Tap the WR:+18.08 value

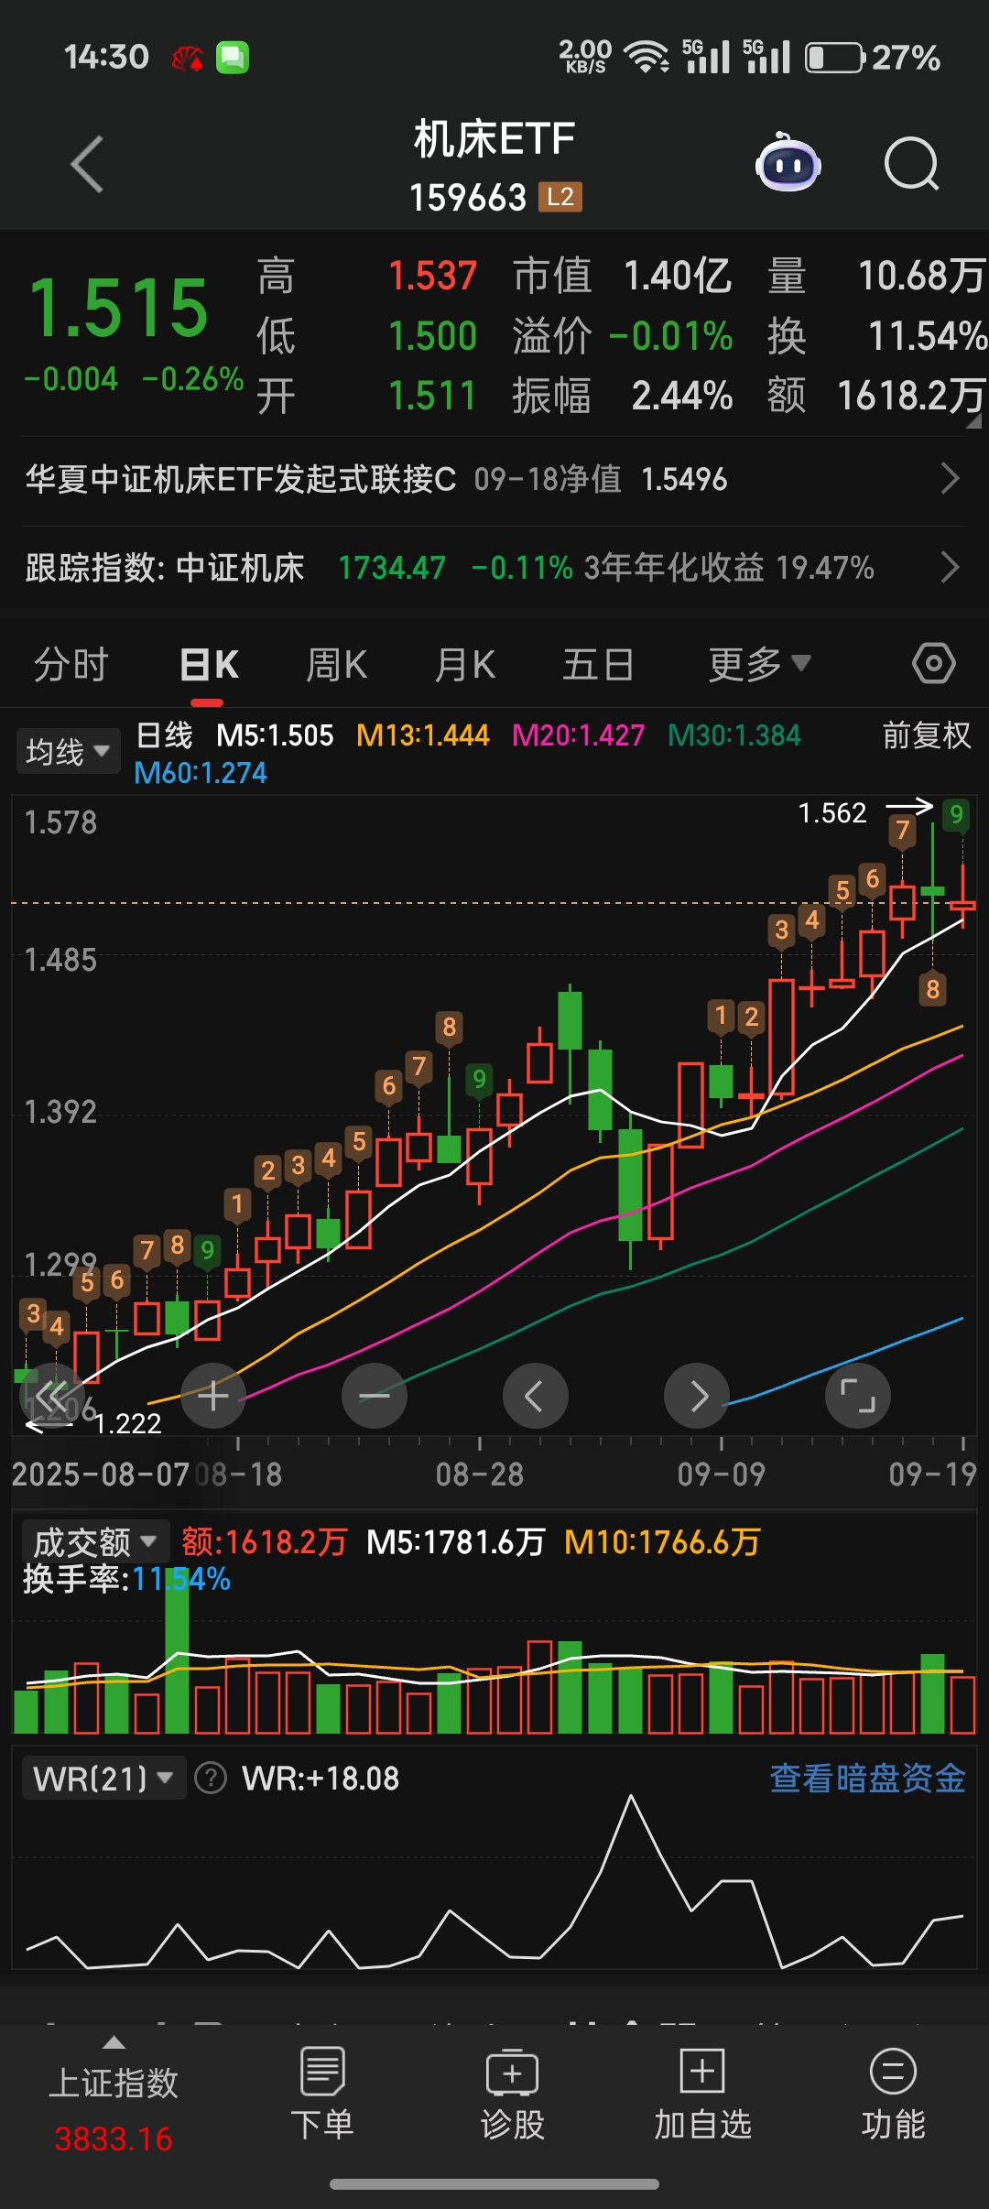tap(321, 1779)
